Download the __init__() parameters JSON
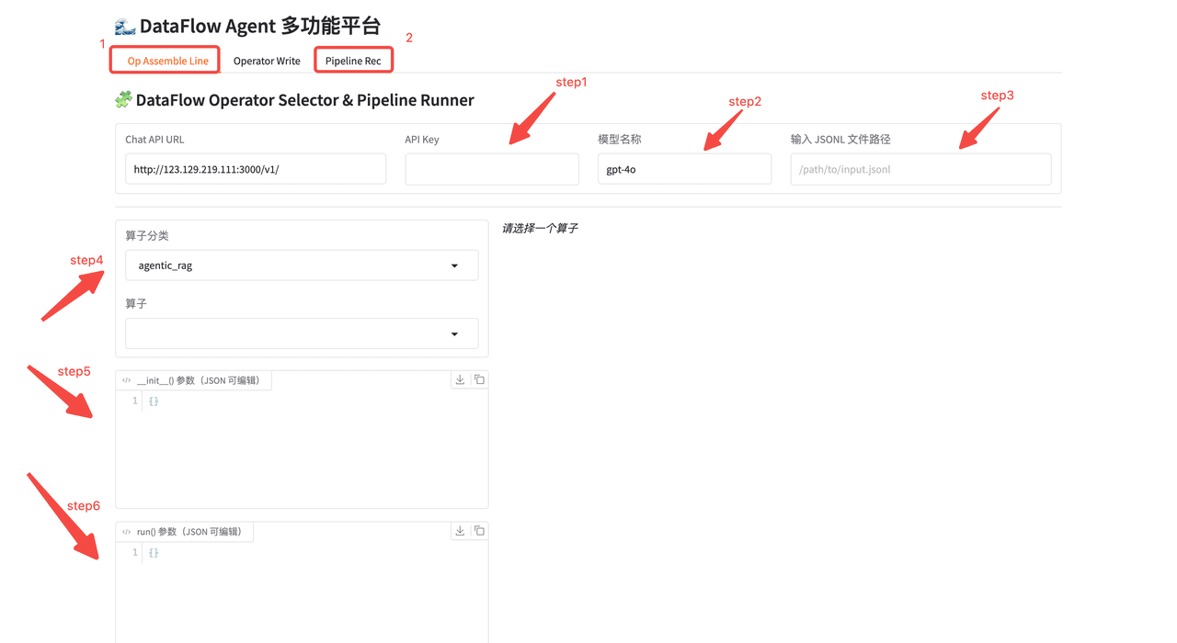This screenshot has width=1177, height=643. 460,379
